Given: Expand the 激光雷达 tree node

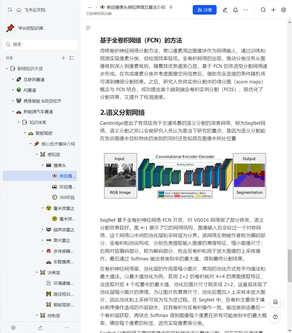Looking at the screenshot, I should click(42, 240).
